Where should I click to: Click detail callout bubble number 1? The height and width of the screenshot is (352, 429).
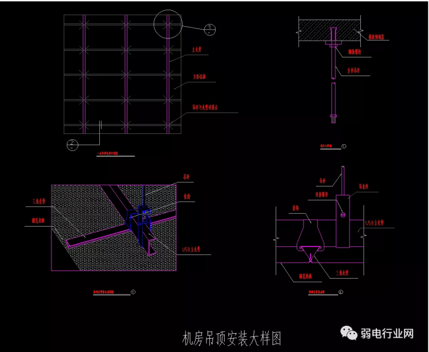point(211,28)
